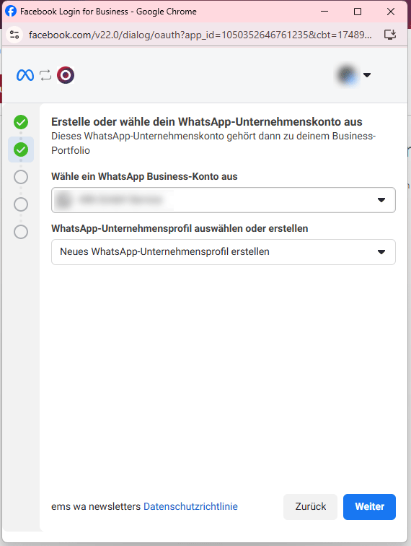Click the facebook.com URL in address bar
This screenshot has width=411, height=546.
click(x=200, y=35)
